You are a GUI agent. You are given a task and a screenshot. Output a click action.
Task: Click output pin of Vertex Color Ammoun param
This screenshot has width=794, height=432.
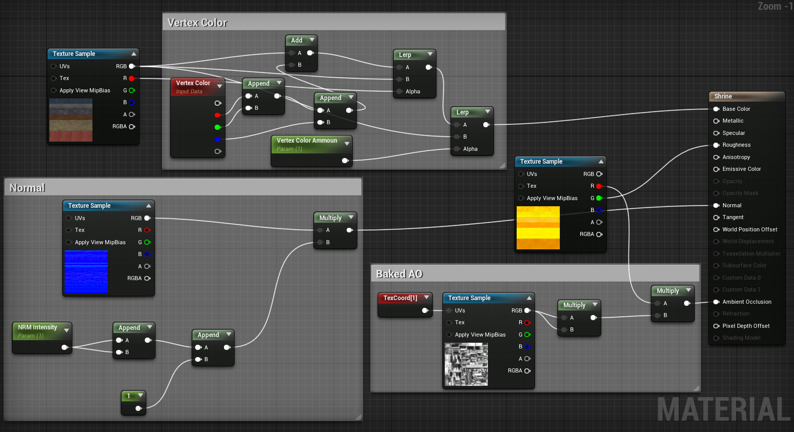pyautogui.click(x=345, y=161)
